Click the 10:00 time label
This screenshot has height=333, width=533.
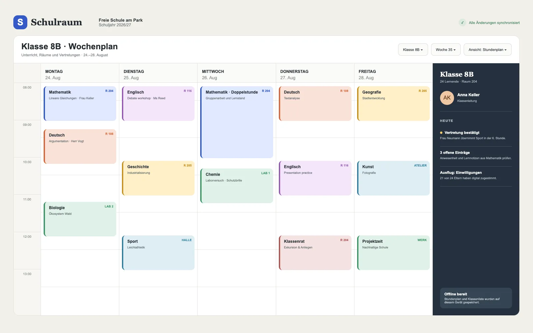coord(27,162)
